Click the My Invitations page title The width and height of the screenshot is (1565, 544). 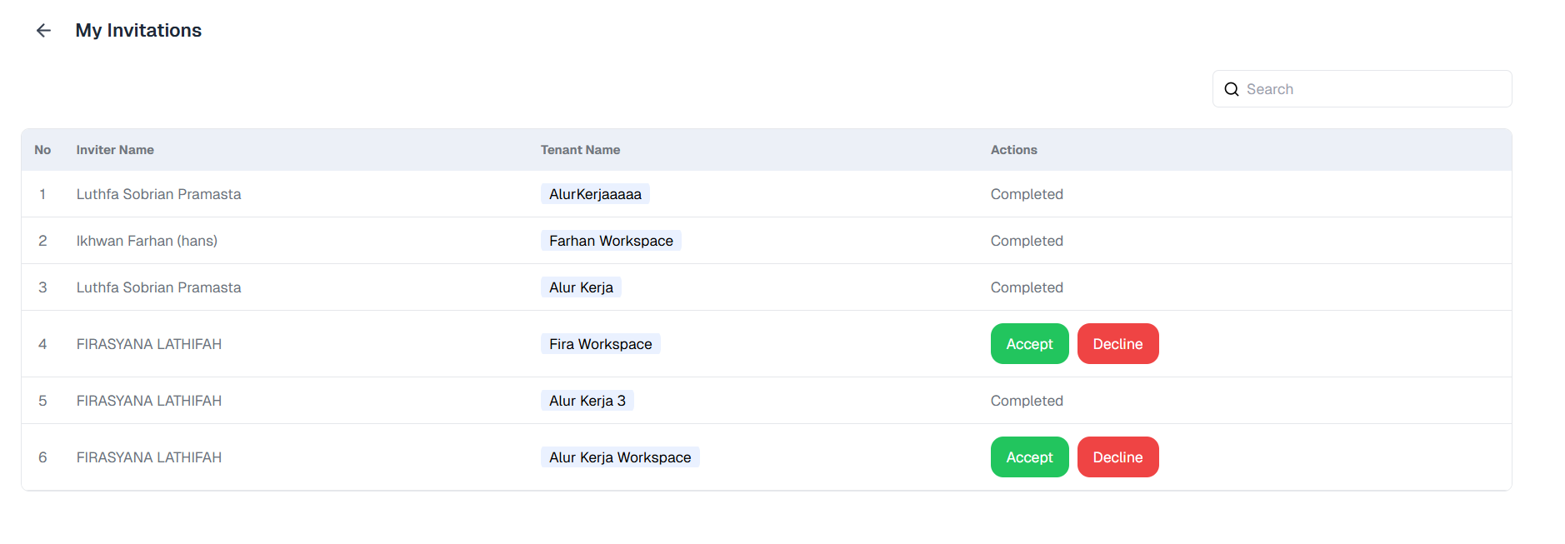[138, 30]
